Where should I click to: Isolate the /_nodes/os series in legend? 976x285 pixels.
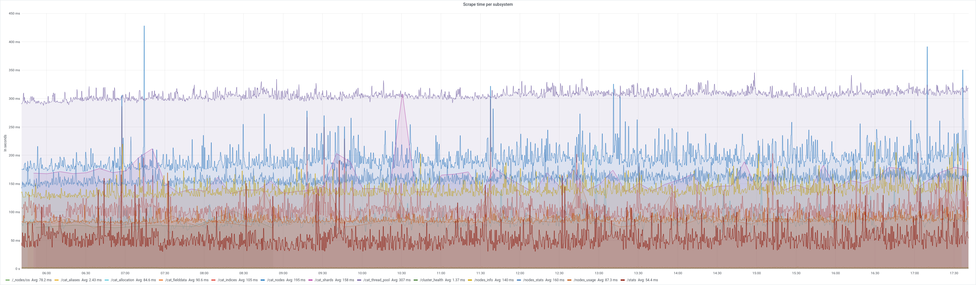21,280
